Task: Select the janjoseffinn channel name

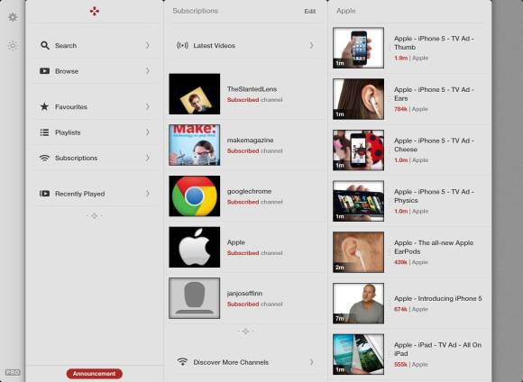Action: (x=244, y=294)
